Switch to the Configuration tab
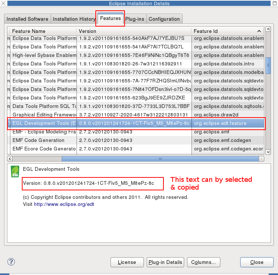 pyautogui.click(x=164, y=19)
